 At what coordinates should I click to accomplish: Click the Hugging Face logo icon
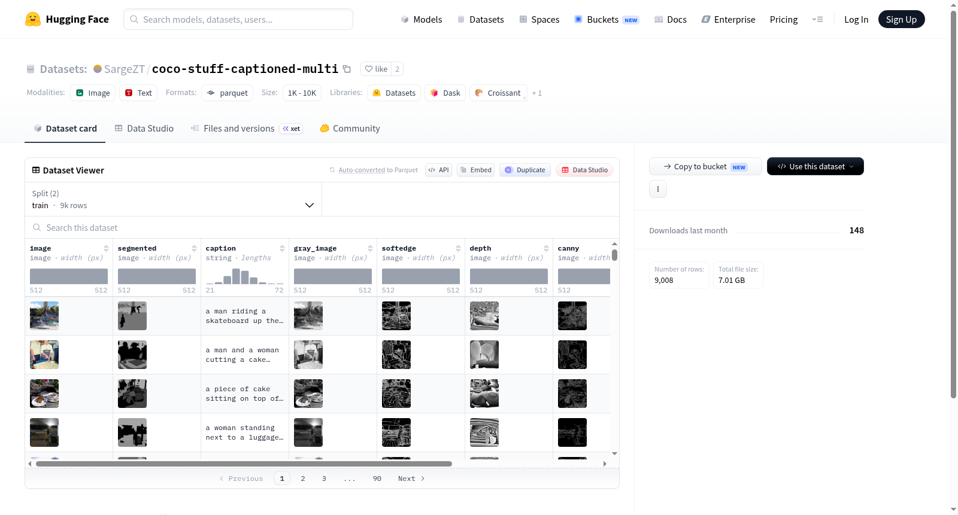33,19
